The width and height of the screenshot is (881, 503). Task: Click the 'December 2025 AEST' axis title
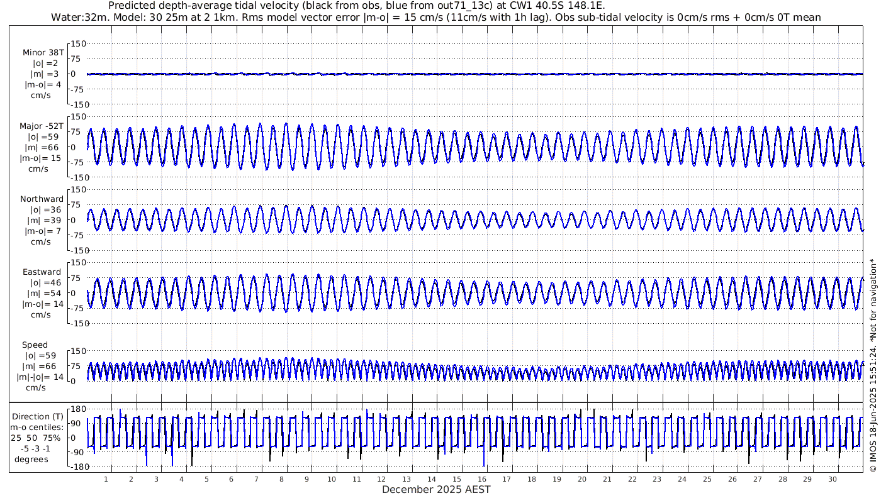tap(436, 490)
